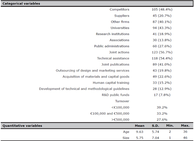Click the value '94 (43.3%)'
Image resolution: width=194 pixels, height=141 pixels.
pos(162,28)
